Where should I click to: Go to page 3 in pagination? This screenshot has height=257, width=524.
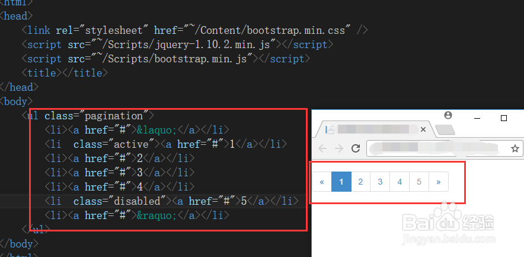point(380,182)
